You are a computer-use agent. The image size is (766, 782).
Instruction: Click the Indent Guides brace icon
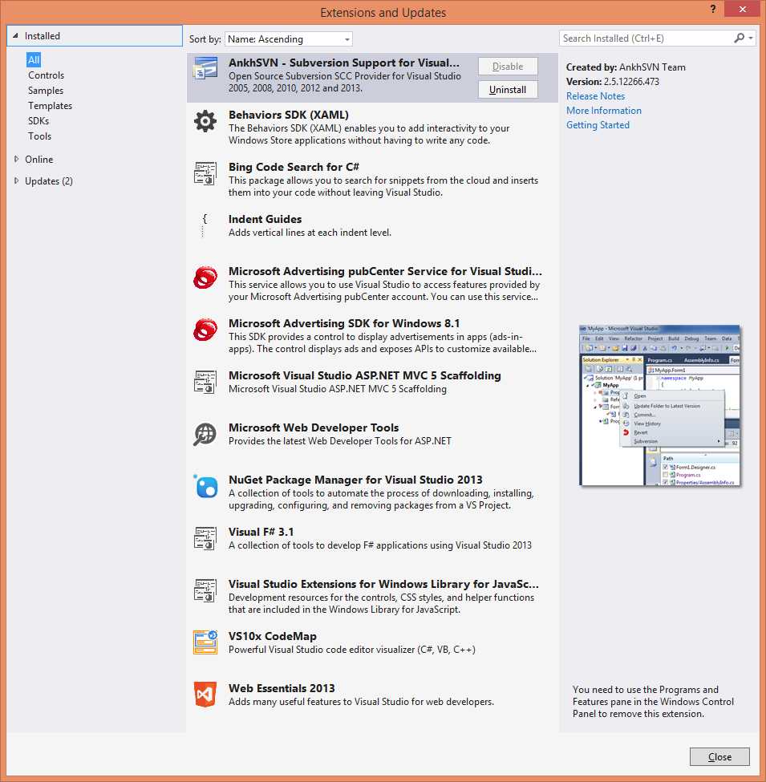[x=205, y=225]
